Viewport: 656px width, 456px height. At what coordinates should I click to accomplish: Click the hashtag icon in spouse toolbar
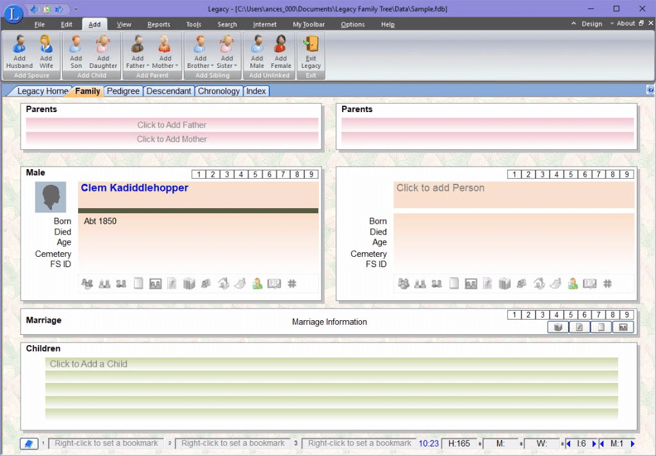tap(607, 284)
